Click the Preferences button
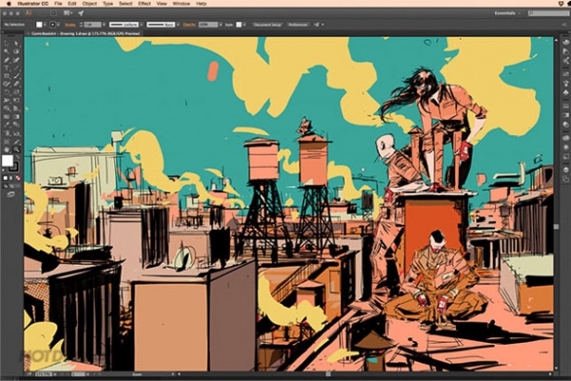Image resolution: width=571 pixels, height=381 pixels. 298,25
